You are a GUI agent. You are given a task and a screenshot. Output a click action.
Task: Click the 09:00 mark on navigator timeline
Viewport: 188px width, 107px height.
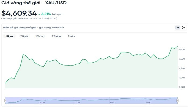[42, 102]
